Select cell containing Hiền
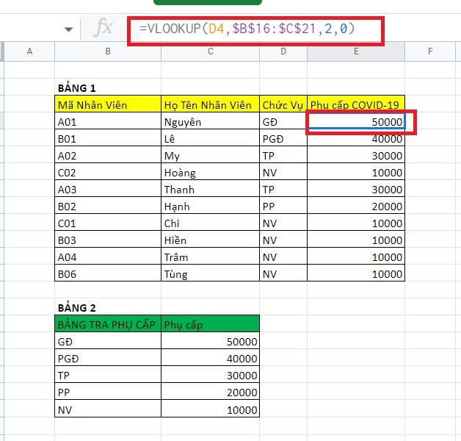Image resolution: width=461 pixels, height=441 pixels. (x=210, y=240)
